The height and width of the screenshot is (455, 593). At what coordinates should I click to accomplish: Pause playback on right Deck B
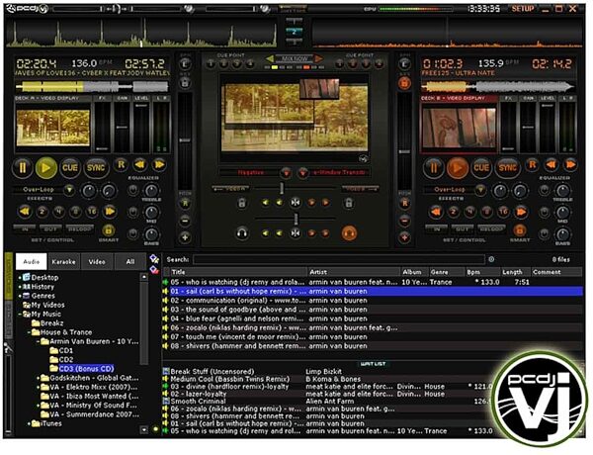434,168
